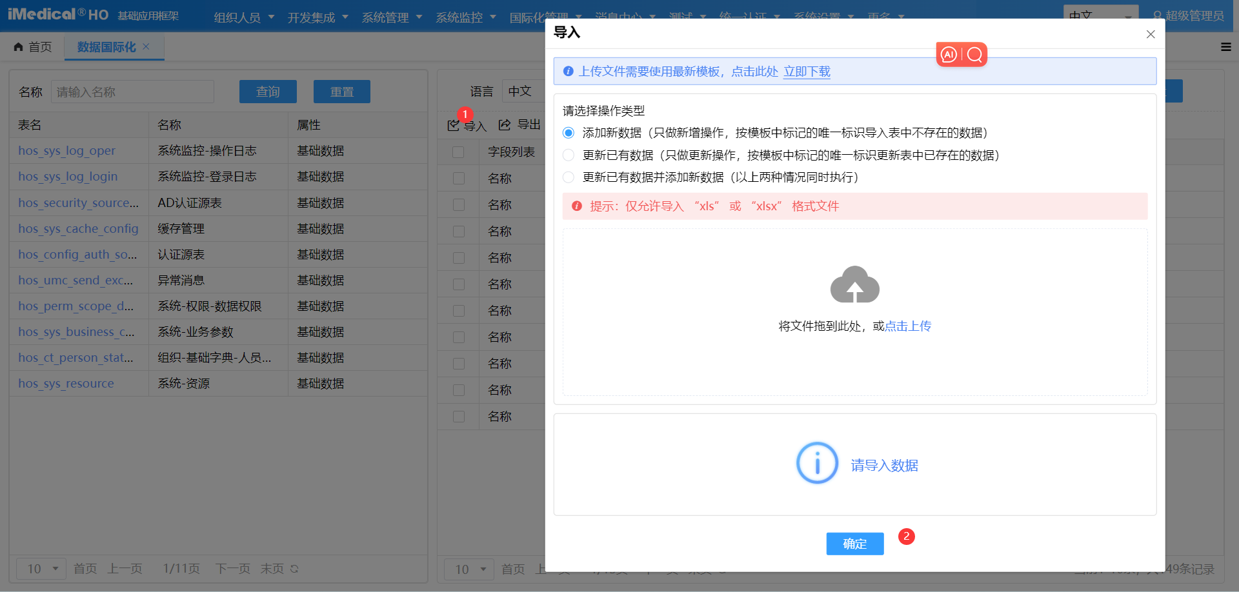Image resolution: width=1239 pixels, height=592 pixels.
Task: Select 更新已有数据并添加新数据 radio option
Action: click(569, 177)
